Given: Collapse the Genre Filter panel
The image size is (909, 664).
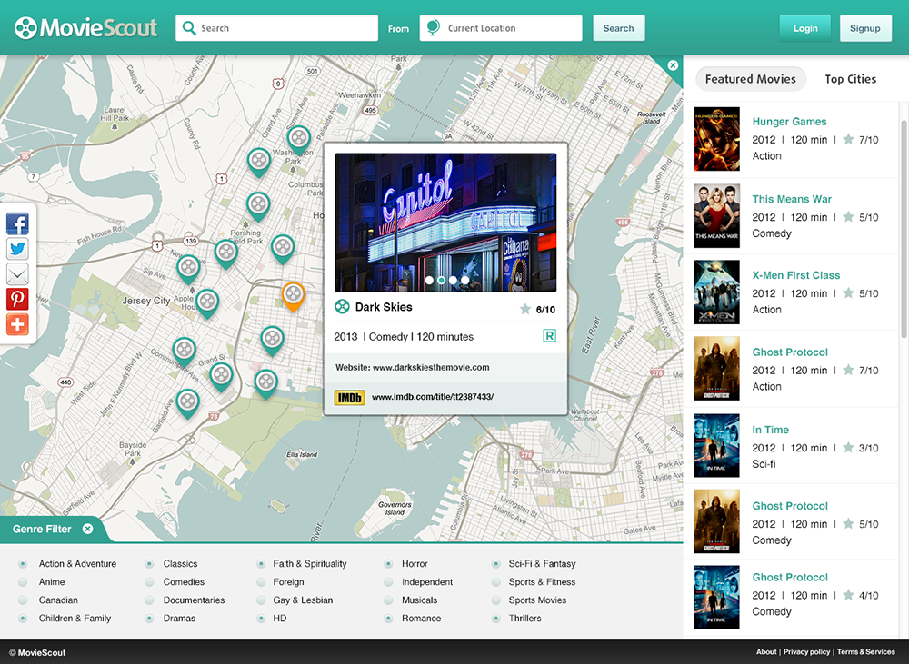Looking at the screenshot, I should point(87,529).
